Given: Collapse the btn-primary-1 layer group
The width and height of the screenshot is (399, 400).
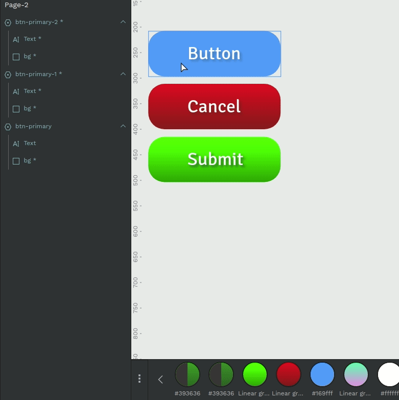Looking at the screenshot, I should click(123, 74).
